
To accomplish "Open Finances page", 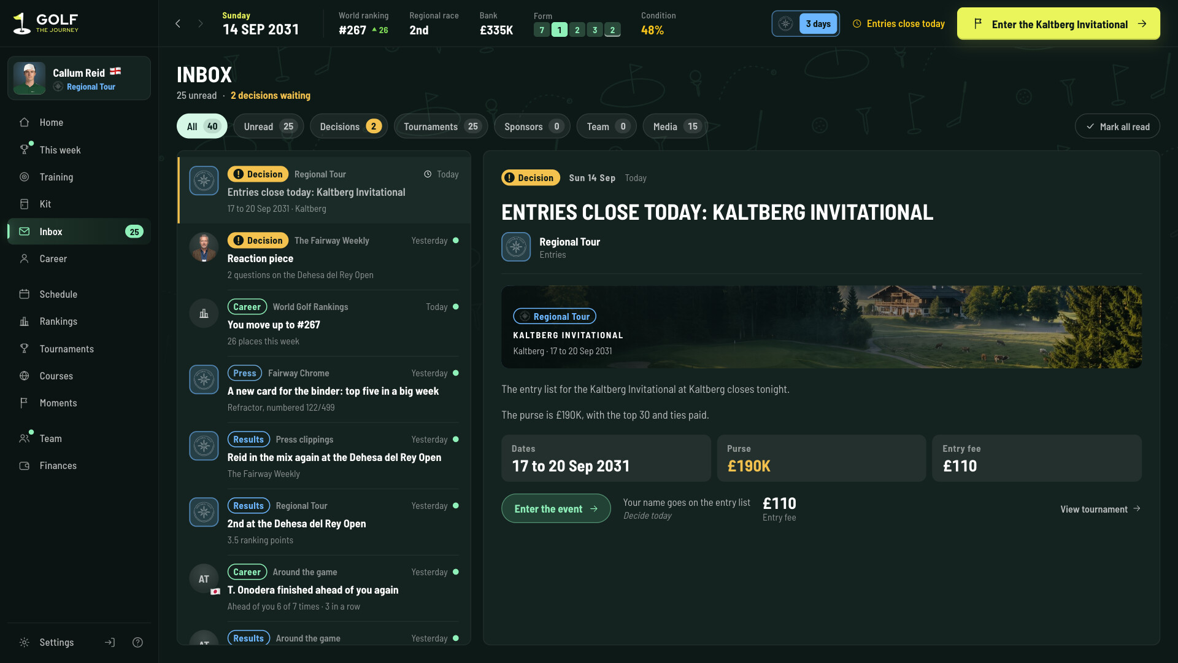I will (x=79, y=465).
